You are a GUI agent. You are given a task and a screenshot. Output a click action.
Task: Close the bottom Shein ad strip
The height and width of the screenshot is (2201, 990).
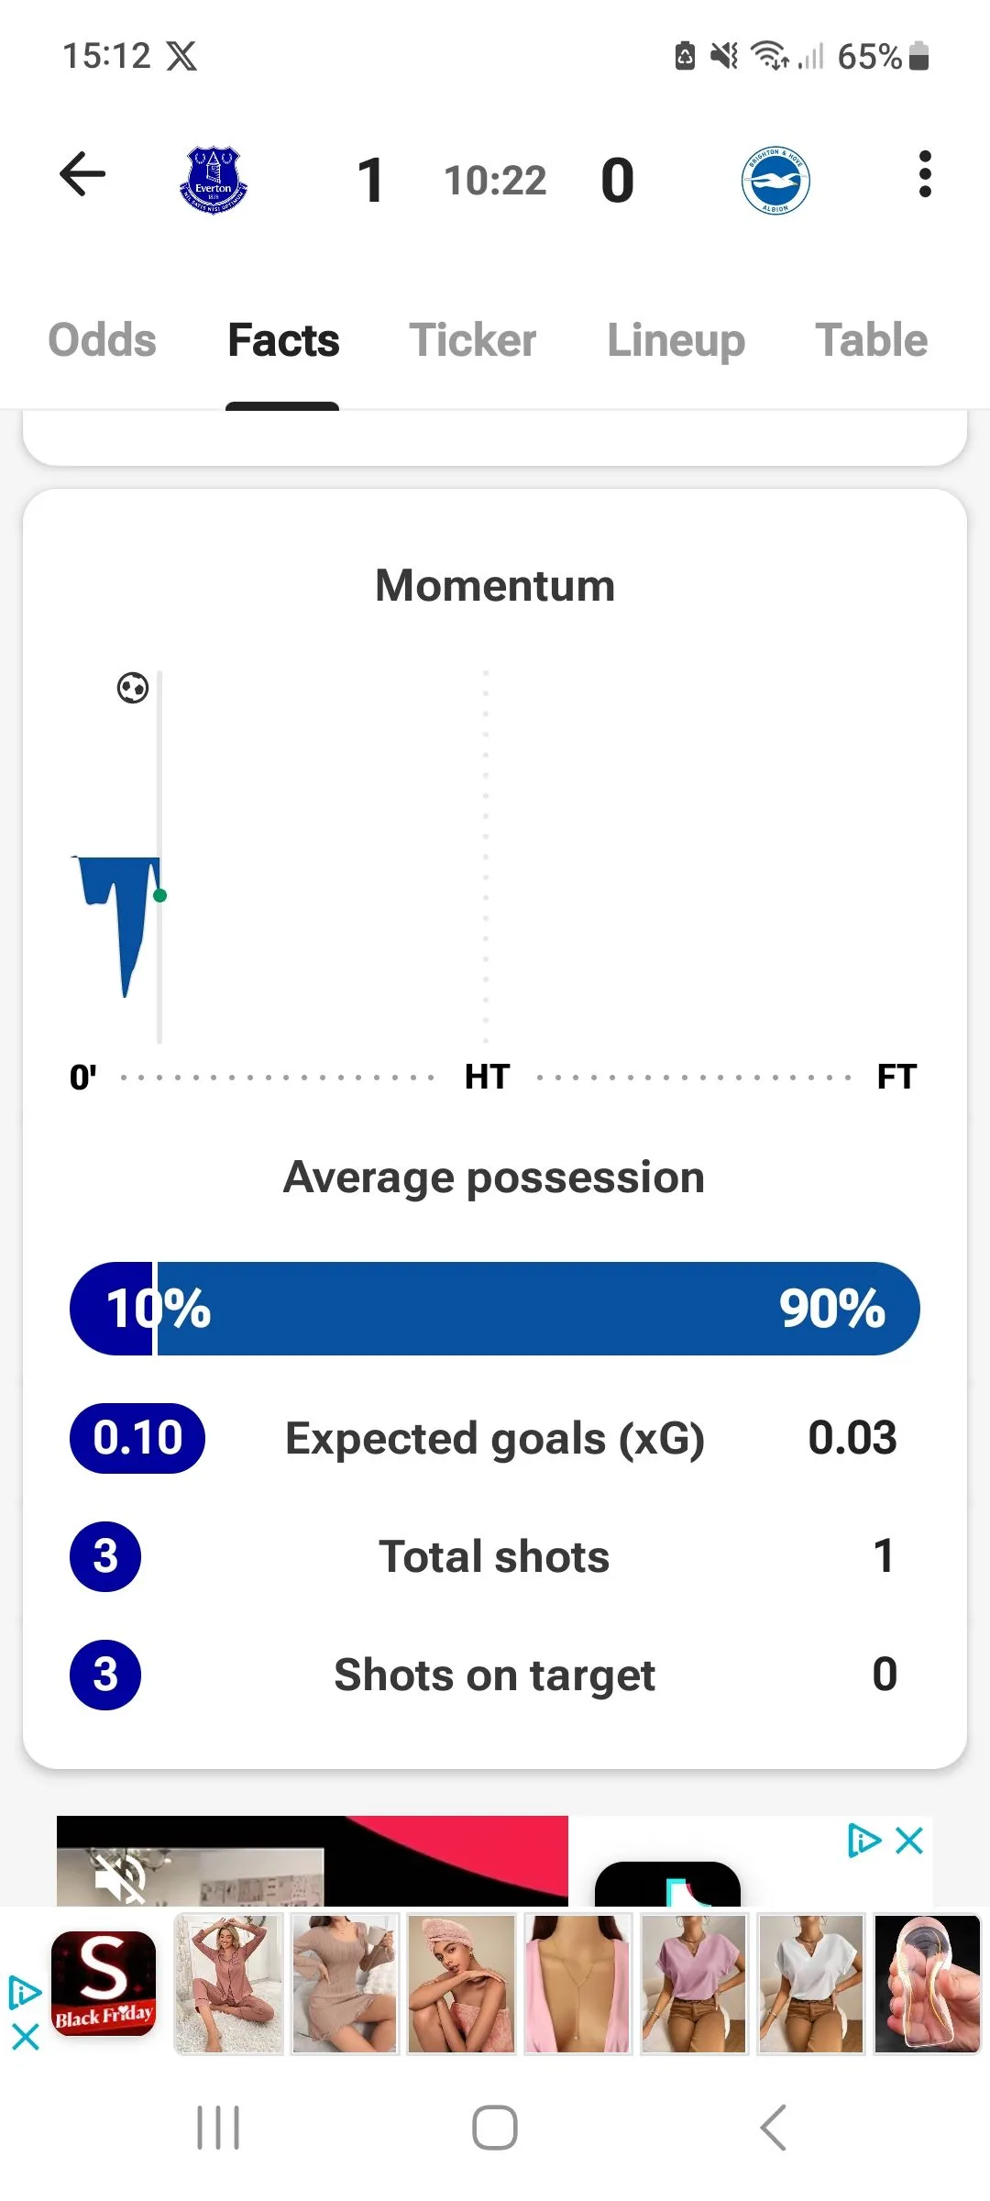(x=25, y=2038)
